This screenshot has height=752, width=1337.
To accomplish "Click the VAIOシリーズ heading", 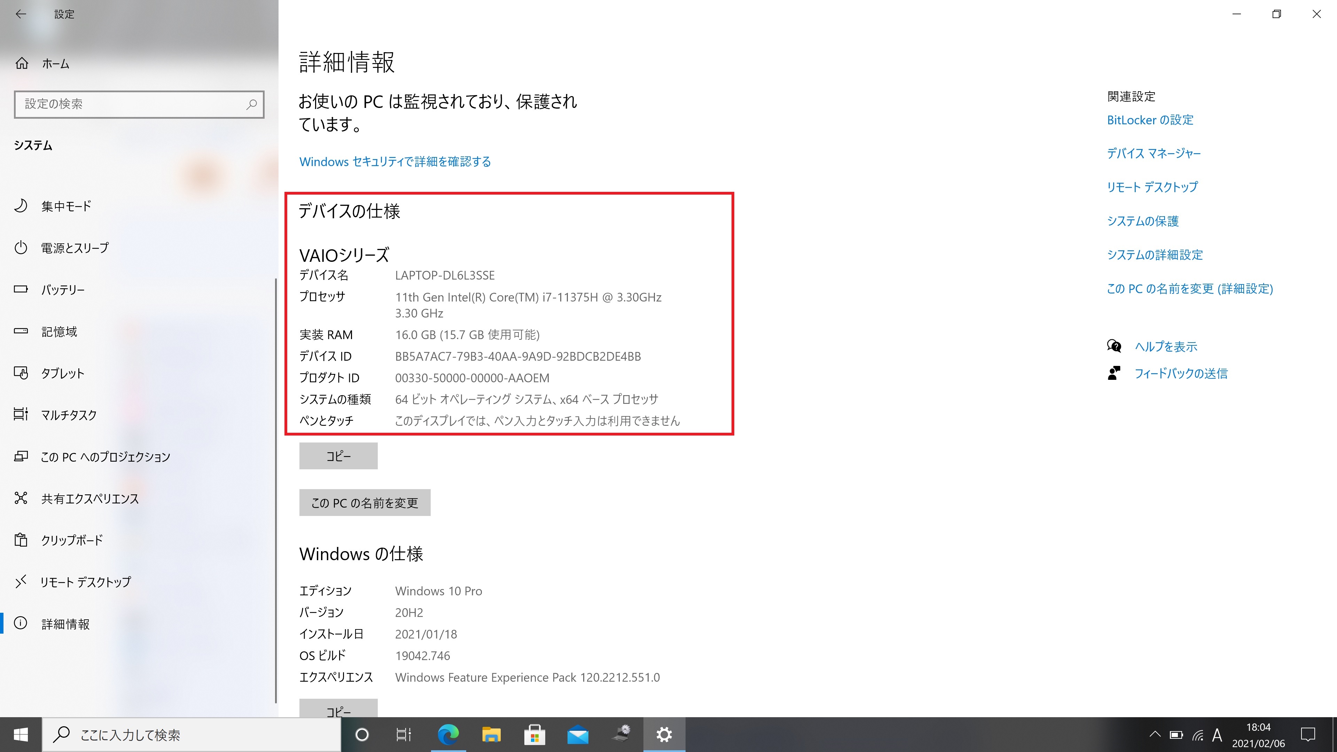I will pyautogui.click(x=344, y=255).
